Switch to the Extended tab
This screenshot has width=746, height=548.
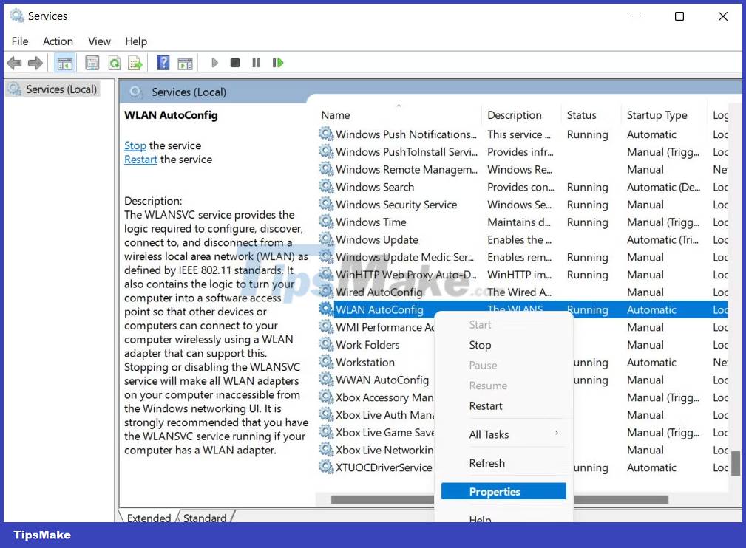tap(149, 518)
